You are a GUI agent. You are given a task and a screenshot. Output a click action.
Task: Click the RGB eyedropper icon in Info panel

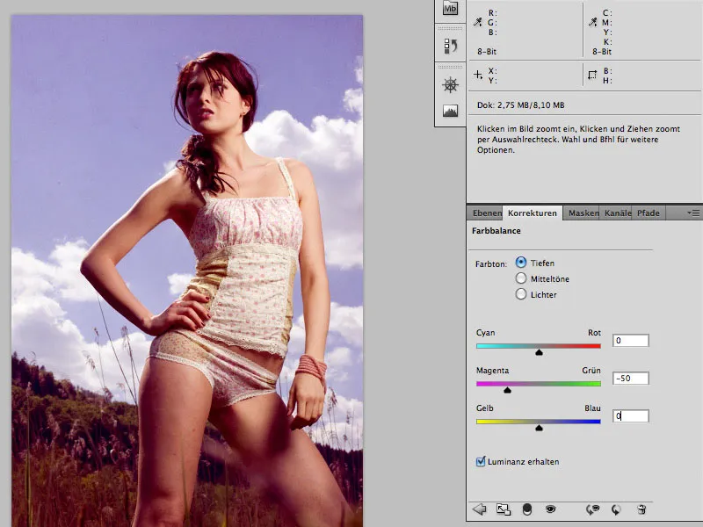tap(478, 21)
